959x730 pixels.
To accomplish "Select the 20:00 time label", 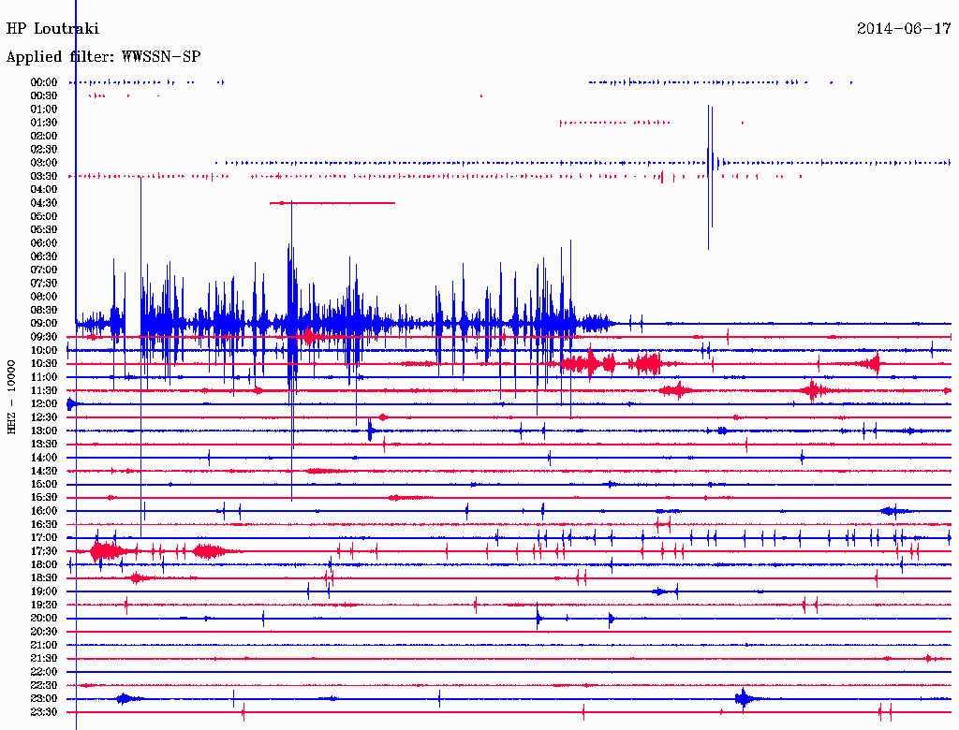I will [x=44, y=618].
